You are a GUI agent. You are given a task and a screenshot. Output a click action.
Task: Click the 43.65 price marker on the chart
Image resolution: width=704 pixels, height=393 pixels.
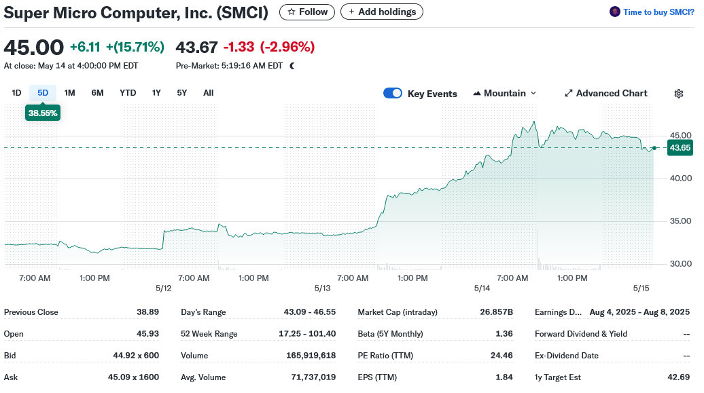pos(680,147)
